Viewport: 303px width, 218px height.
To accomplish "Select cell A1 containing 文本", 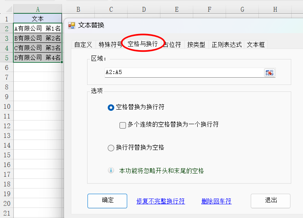I will [38, 19].
